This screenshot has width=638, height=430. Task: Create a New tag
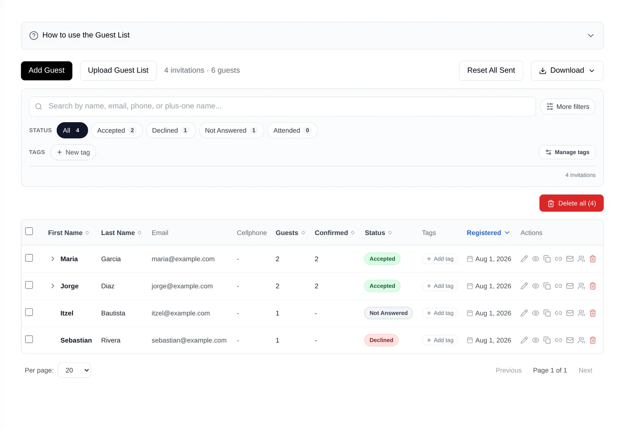tap(73, 152)
